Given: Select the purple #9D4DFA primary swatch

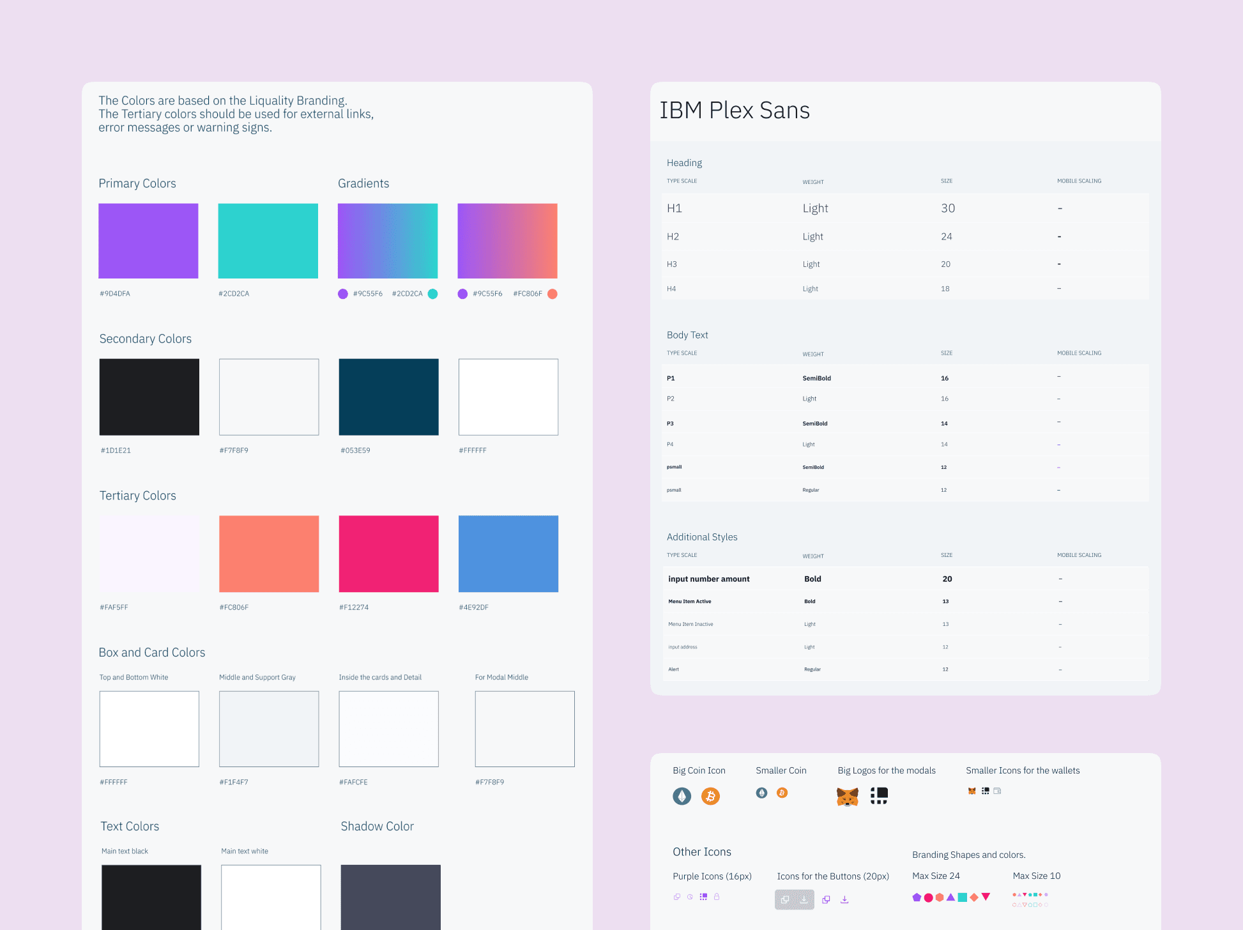Looking at the screenshot, I should (148, 241).
